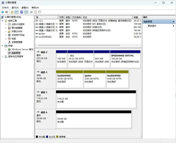This screenshot has width=176, height=143.
Task: Select the 119.23 GB unallocated space on 磁盘 5
Action: click(x=96, y=100)
